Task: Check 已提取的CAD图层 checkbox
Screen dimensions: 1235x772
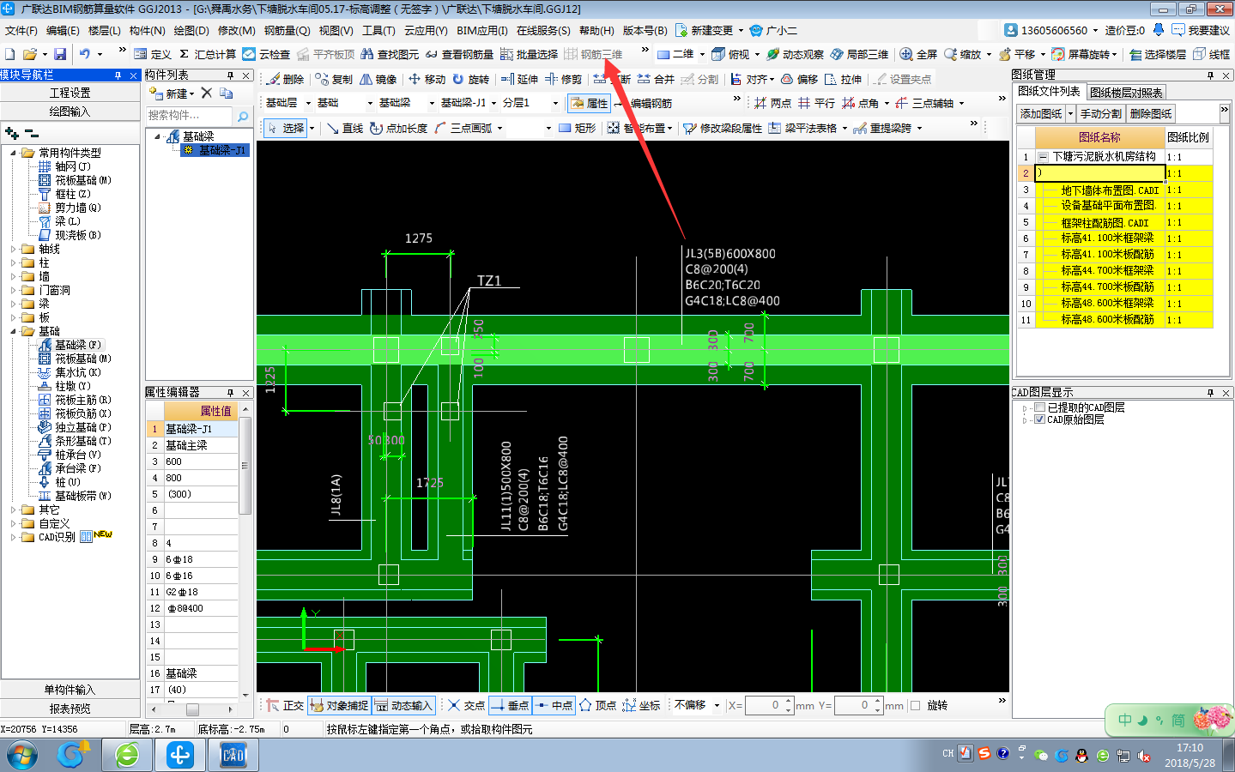Action: tap(1039, 407)
